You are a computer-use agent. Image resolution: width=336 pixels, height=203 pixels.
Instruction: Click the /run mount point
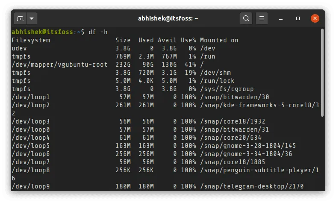click(208, 56)
